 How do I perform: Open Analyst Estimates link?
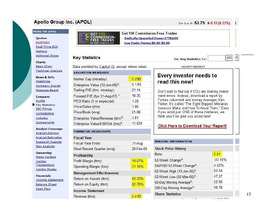(49, 137)
